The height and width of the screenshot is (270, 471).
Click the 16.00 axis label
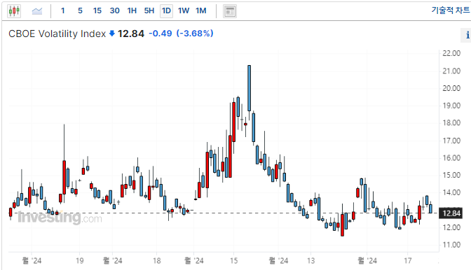[x=451, y=158]
